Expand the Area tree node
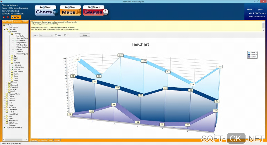The width and height of the screenshot is (267, 145). [x=9, y=58]
